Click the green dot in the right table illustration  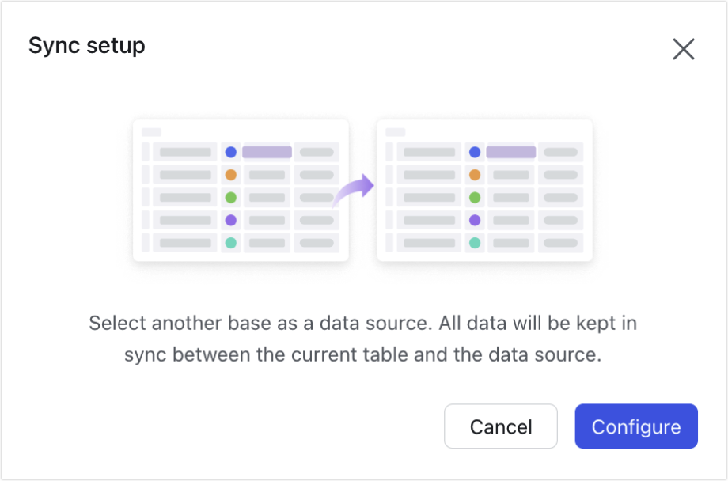(x=475, y=196)
